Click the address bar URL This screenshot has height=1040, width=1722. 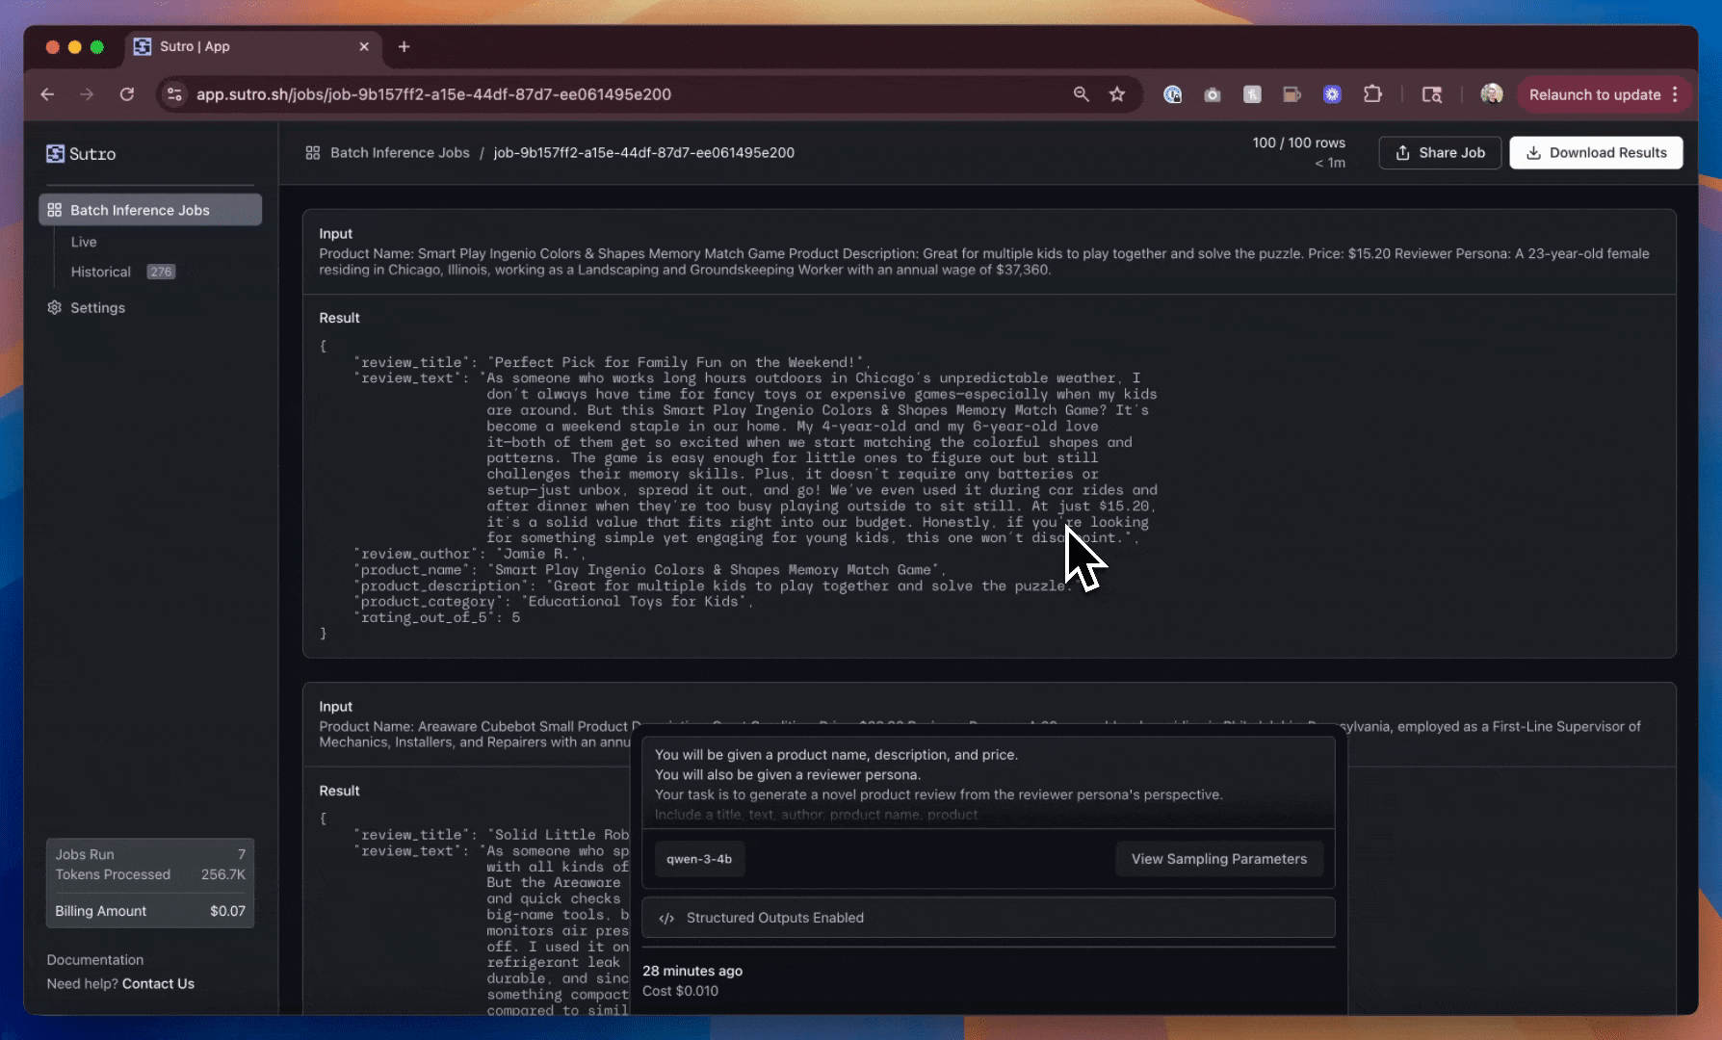click(x=433, y=94)
